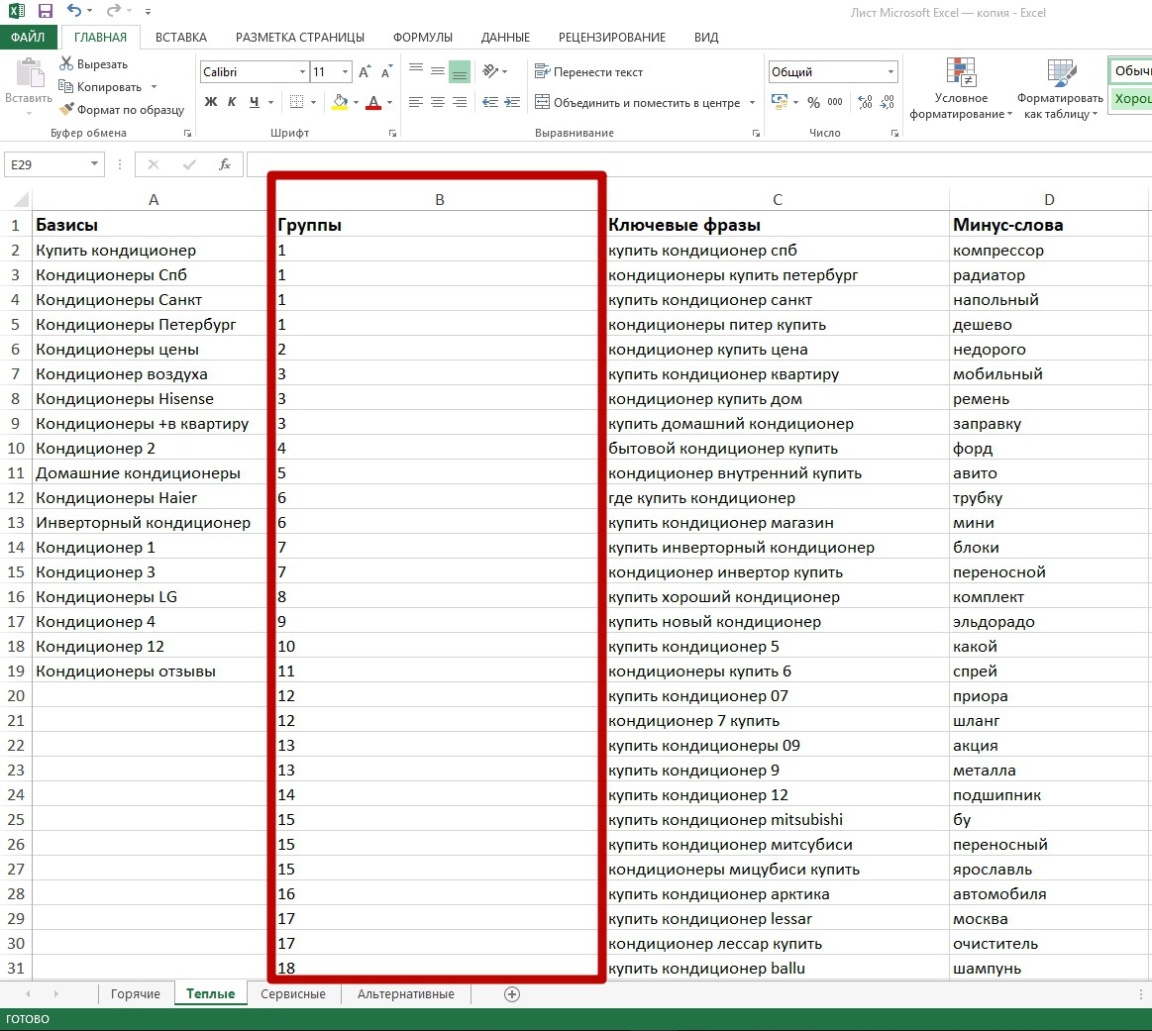This screenshot has height=1031, width=1152.
Task: Click the formula bar input field
Action: [698, 164]
